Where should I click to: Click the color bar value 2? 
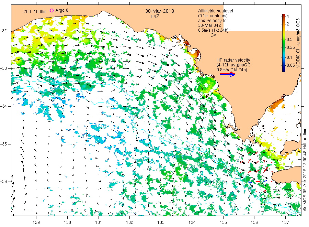[288, 24]
